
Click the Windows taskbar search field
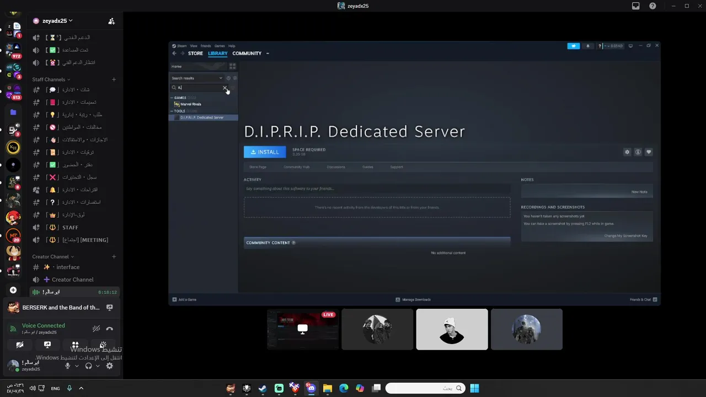coord(424,388)
